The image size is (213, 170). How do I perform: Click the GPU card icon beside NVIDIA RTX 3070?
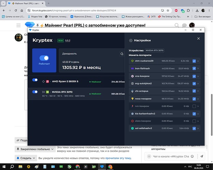point(43,92)
